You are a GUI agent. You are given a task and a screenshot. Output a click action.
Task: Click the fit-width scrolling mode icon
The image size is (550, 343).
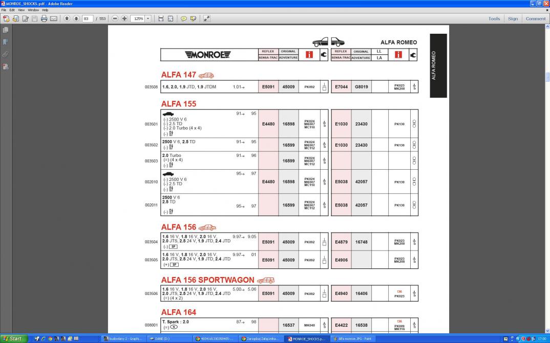pyautogui.click(x=161, y=18)
